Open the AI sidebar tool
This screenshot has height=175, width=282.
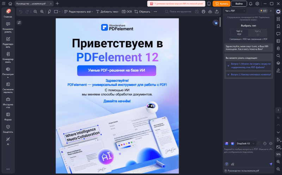point(8,141)
